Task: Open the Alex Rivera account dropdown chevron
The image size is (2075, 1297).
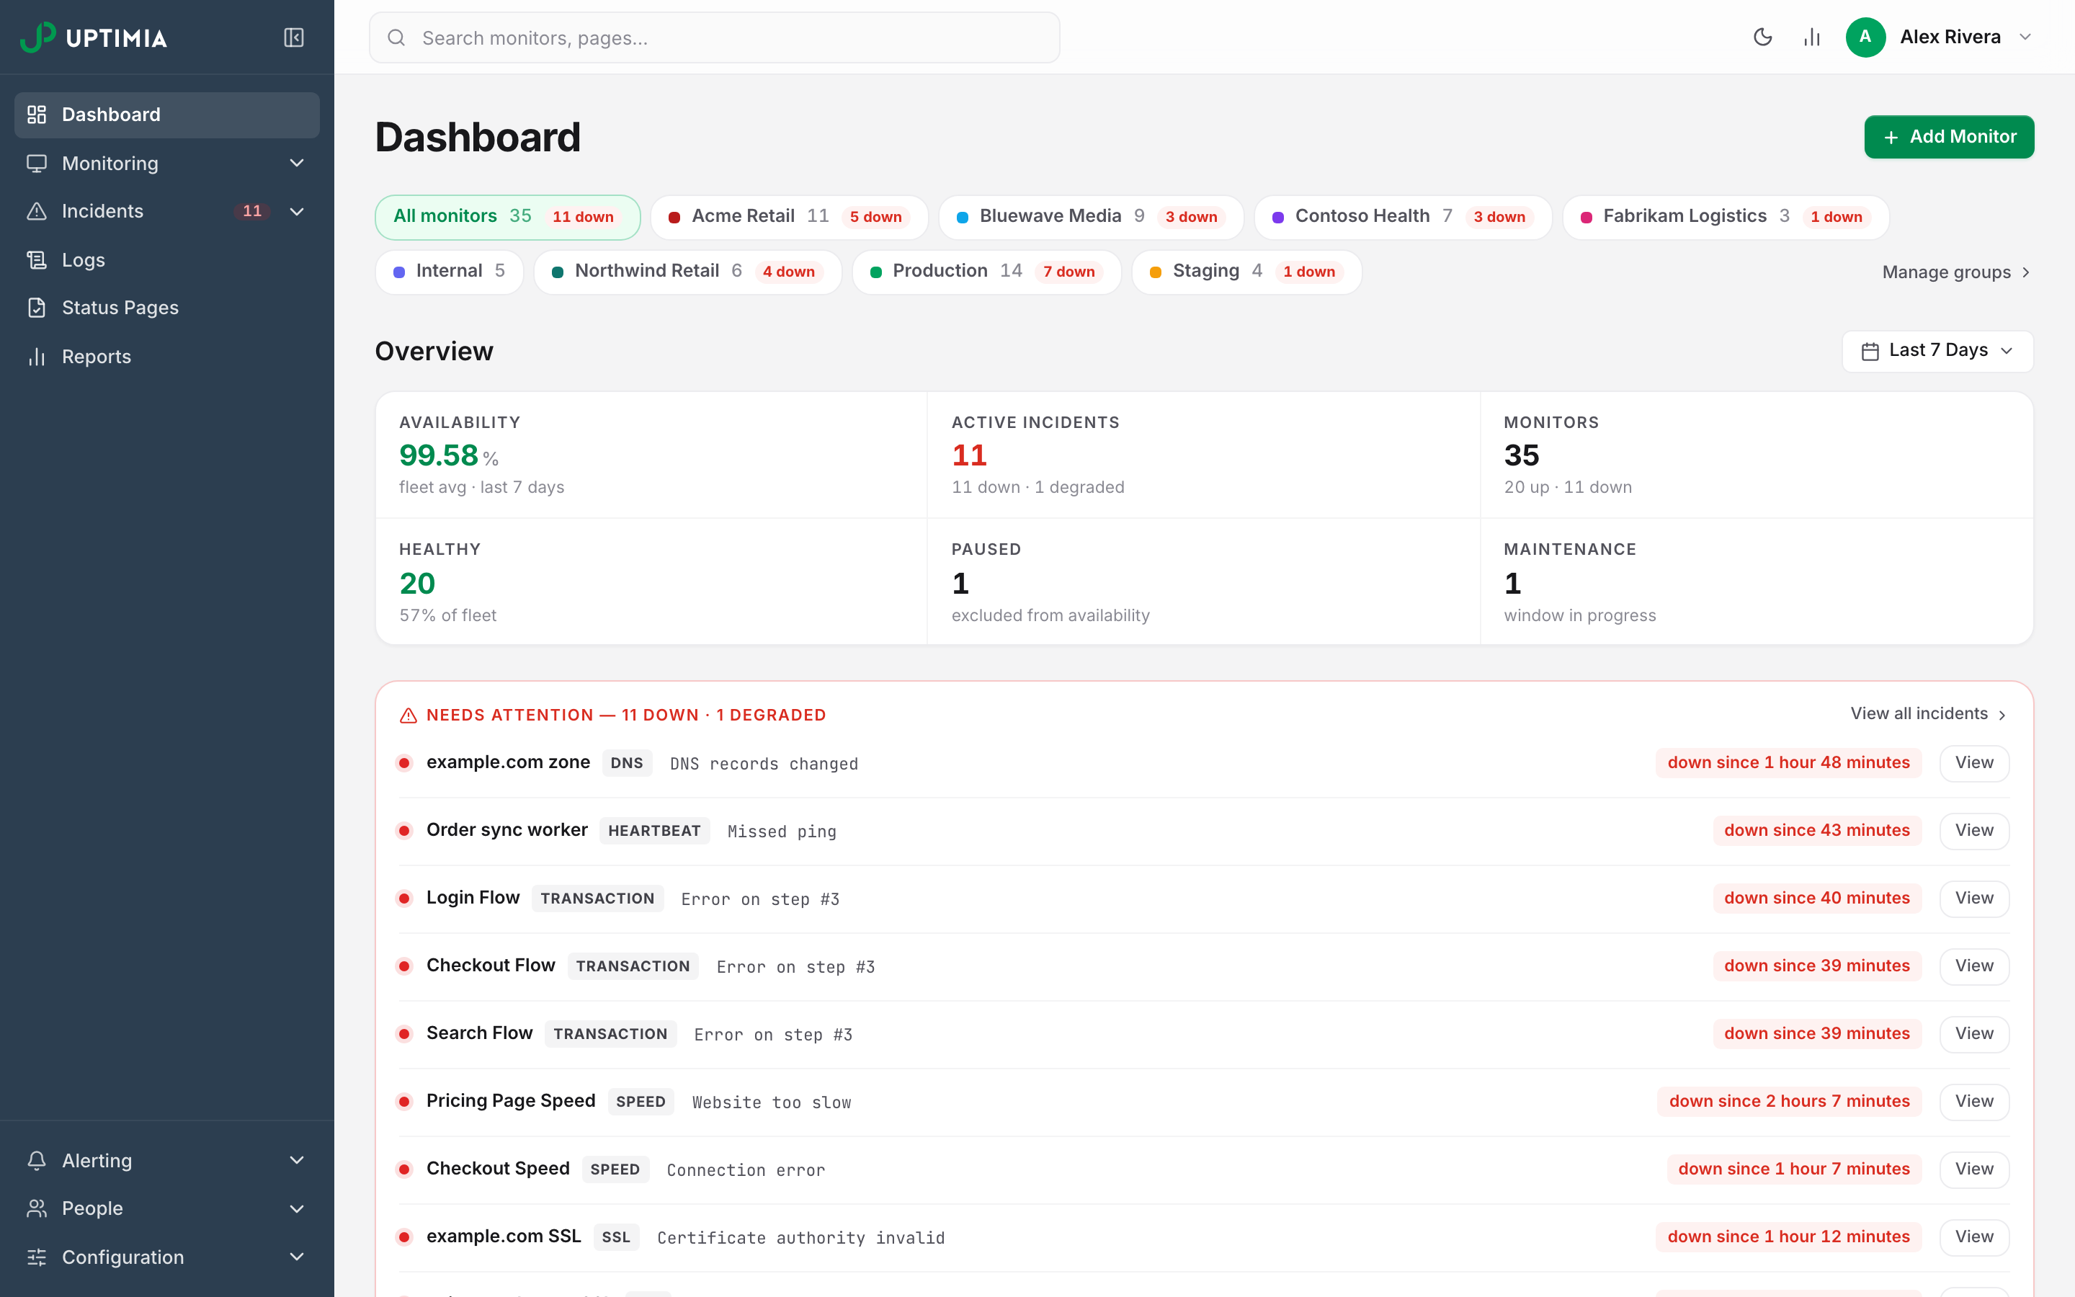Action: click(2025, 37)
